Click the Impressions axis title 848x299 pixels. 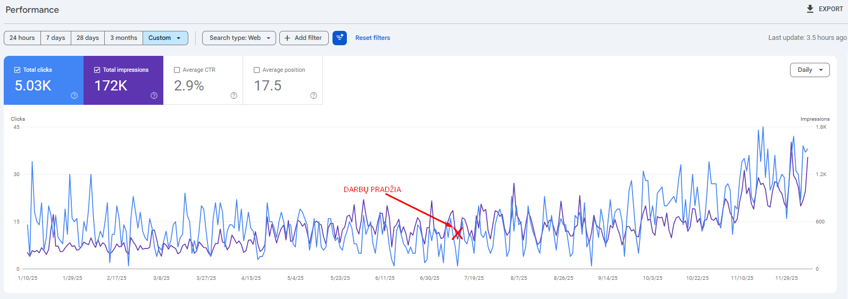(x=815, y=119)
